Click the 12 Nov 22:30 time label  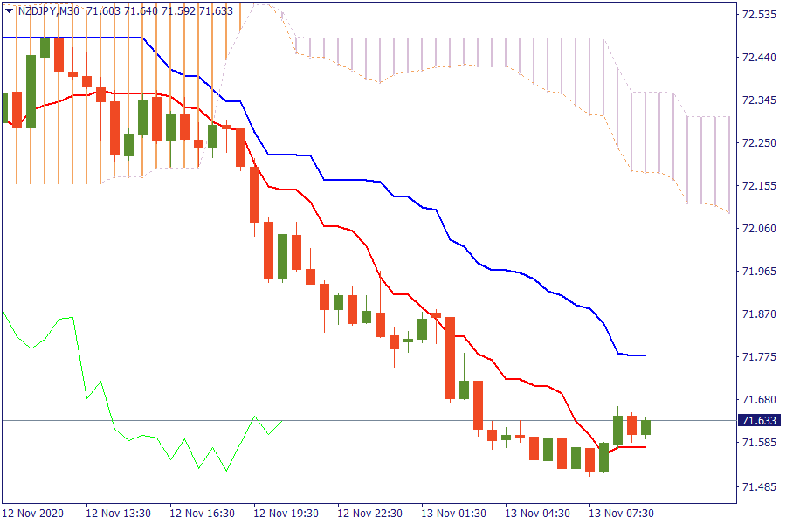(369, 513)
